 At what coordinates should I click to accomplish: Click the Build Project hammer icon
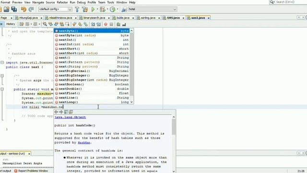coord(77,9)
